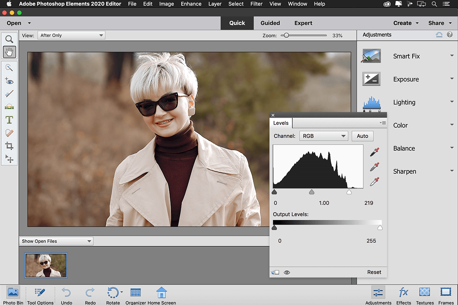Open the Effects panel
The image size is (458, 305).
[403, 294]
